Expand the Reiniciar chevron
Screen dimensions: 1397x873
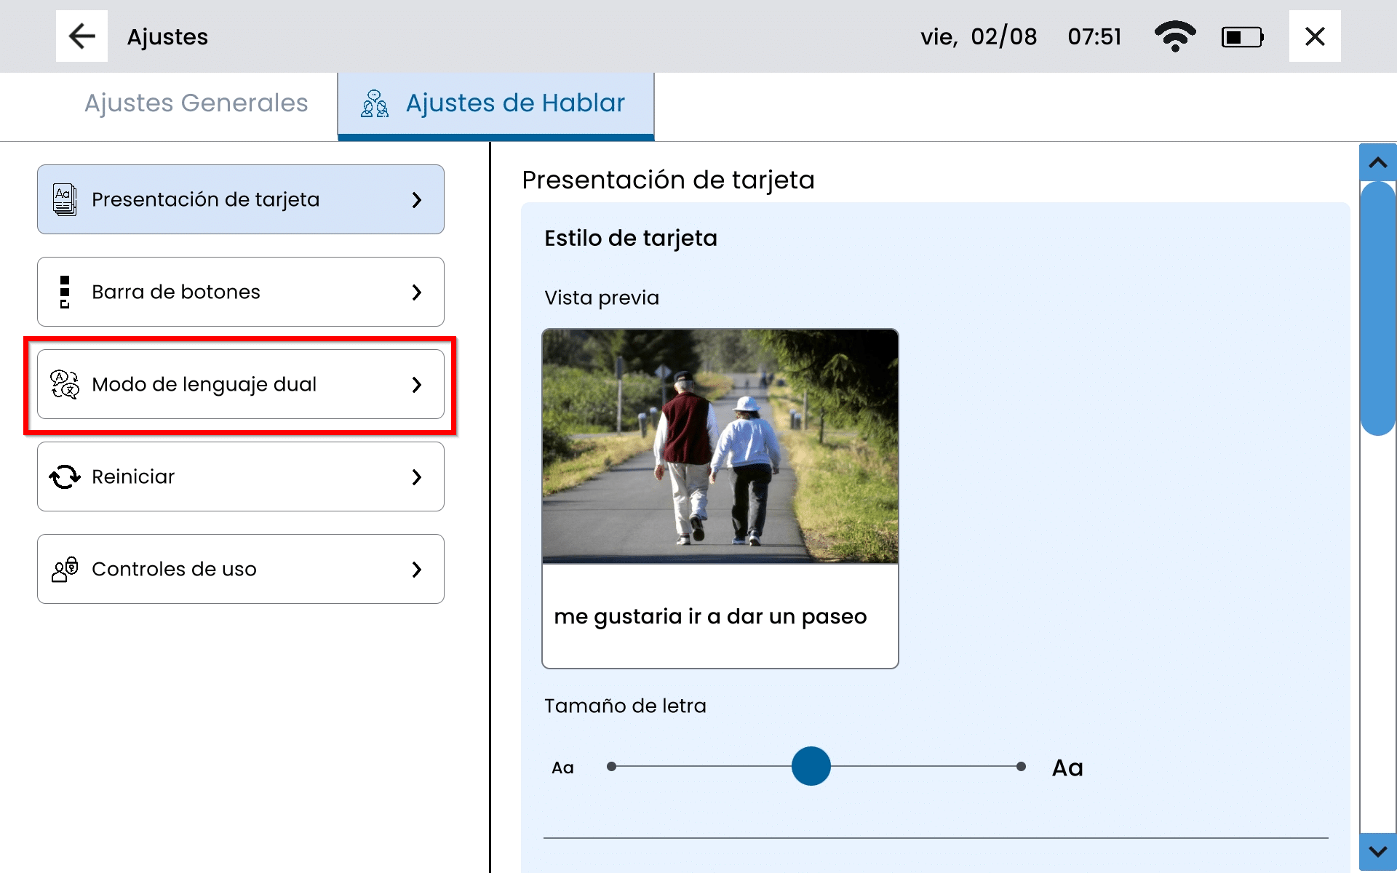(x=416, y=477)
